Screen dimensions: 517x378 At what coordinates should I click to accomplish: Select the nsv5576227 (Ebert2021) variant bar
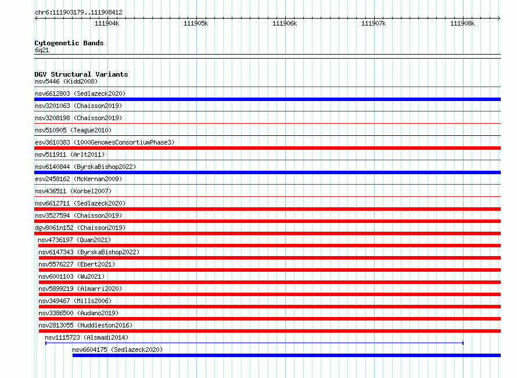270,270
